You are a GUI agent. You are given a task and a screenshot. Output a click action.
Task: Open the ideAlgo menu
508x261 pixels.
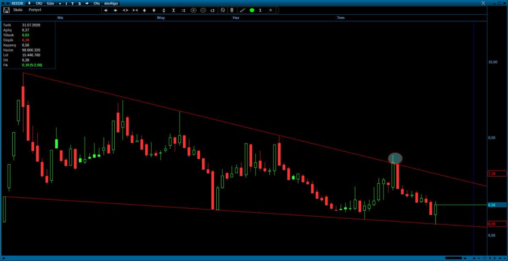pos(111,3)
